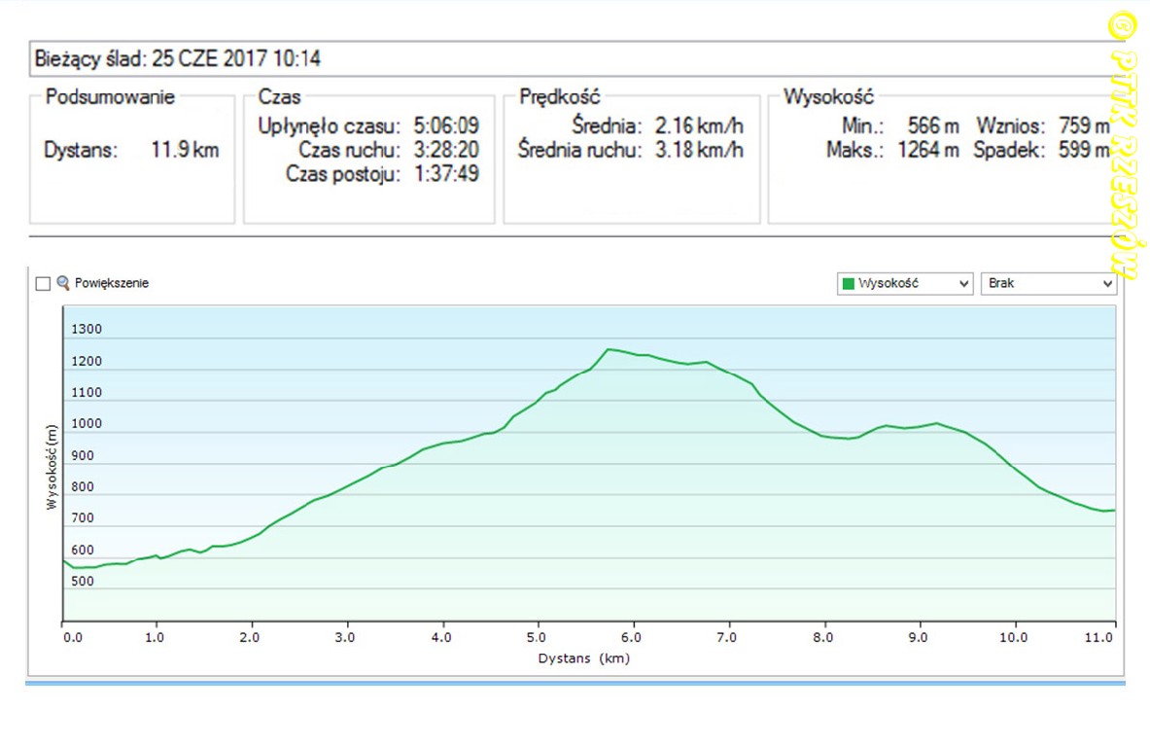
Task: Click the vertical Wysokość (m) axis label
Action: click(x=50, y=468)
